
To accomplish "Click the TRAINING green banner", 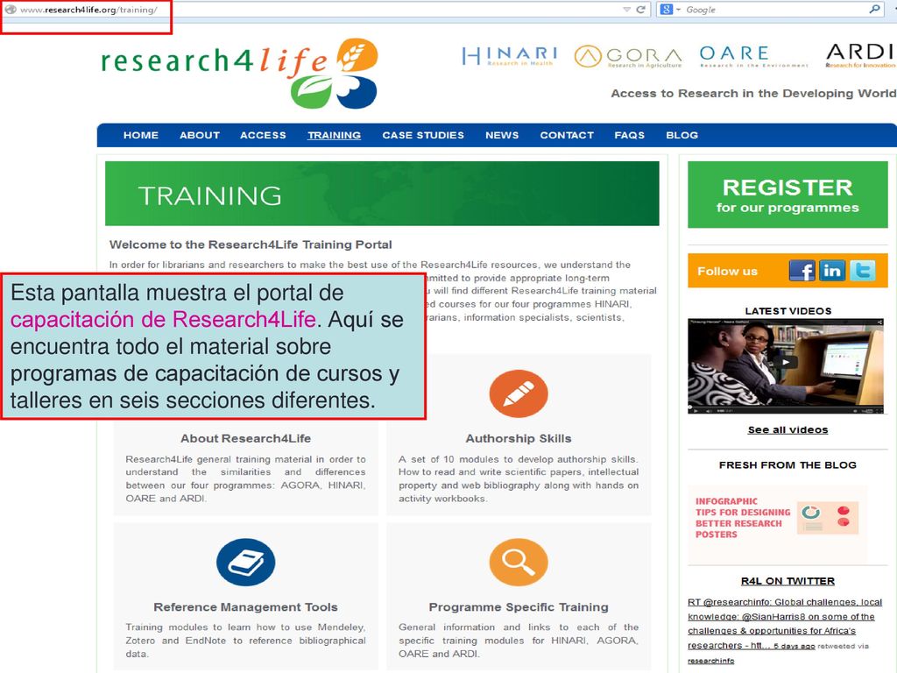I will 382,194.
